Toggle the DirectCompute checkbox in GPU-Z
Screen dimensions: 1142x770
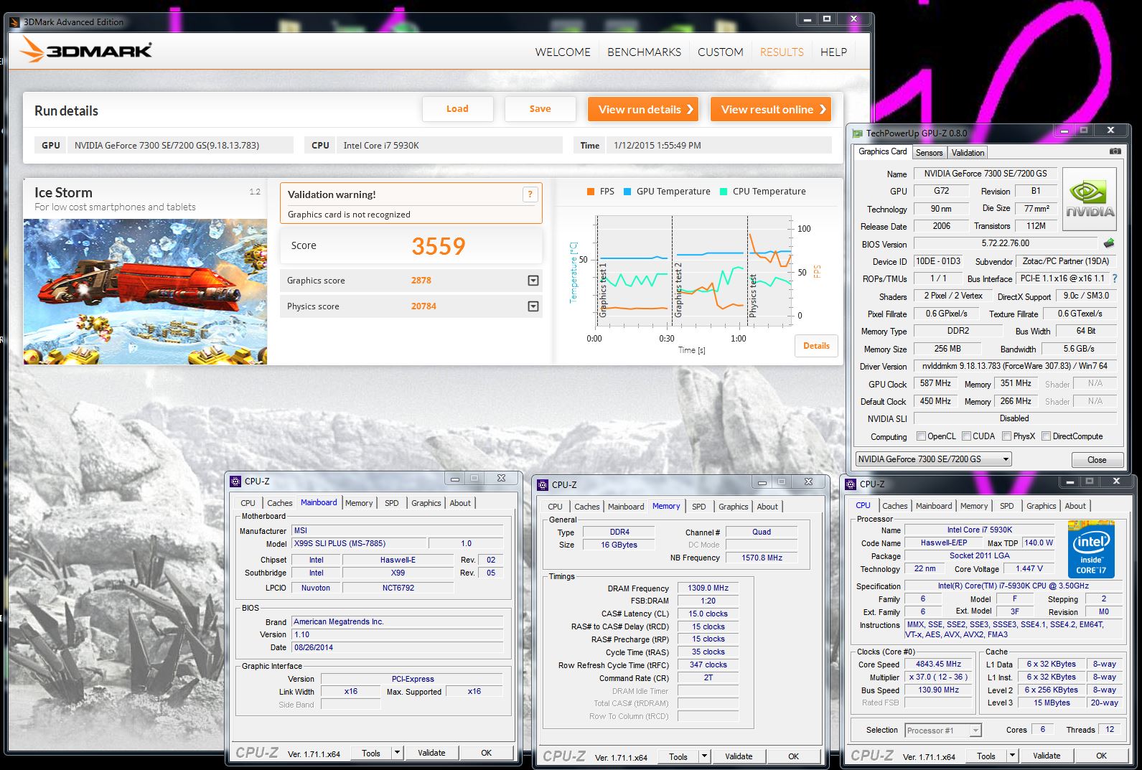point(1047,436)
